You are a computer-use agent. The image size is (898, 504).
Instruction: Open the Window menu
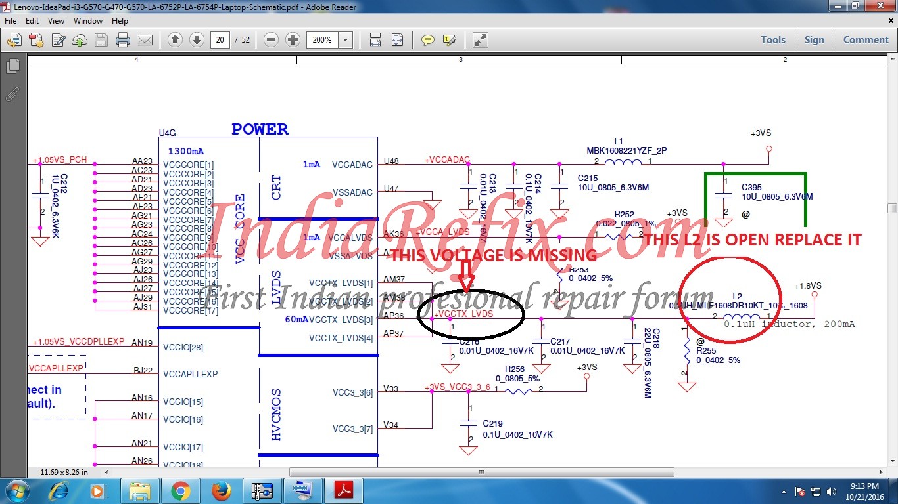pos(87,21)
